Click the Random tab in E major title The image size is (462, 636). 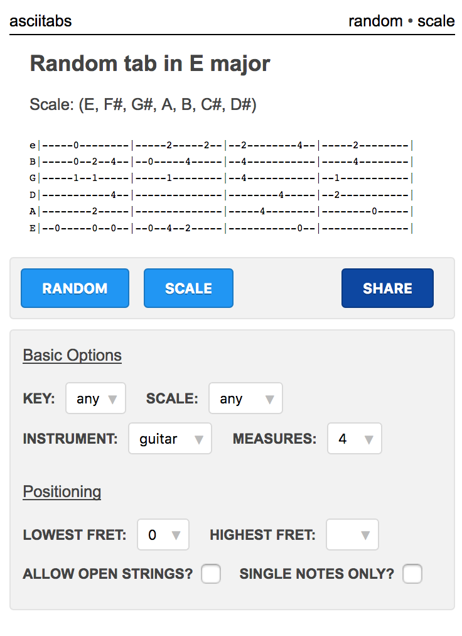(x=150, y=63)
